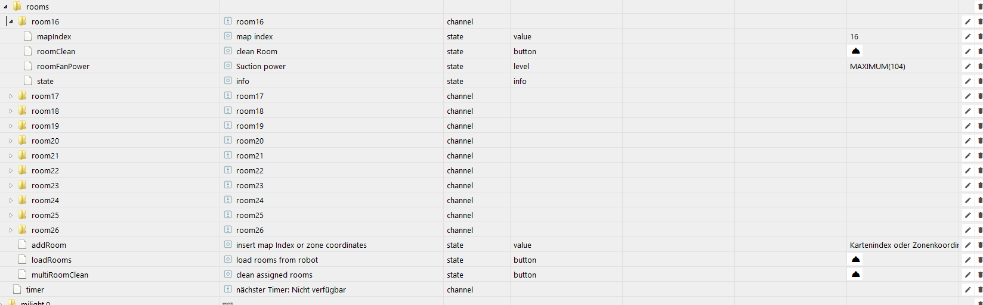Expand the room22 channel node
Image resolution: width=983 pixels, height=305 pixels.
click(x=11, y=170)
